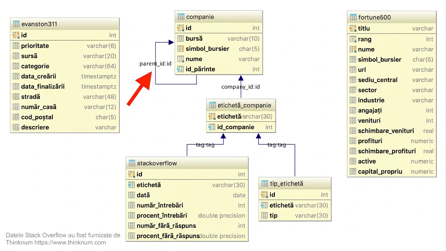Select the companie table header icon
Screen dimensions: 446x251
point(181,17)
